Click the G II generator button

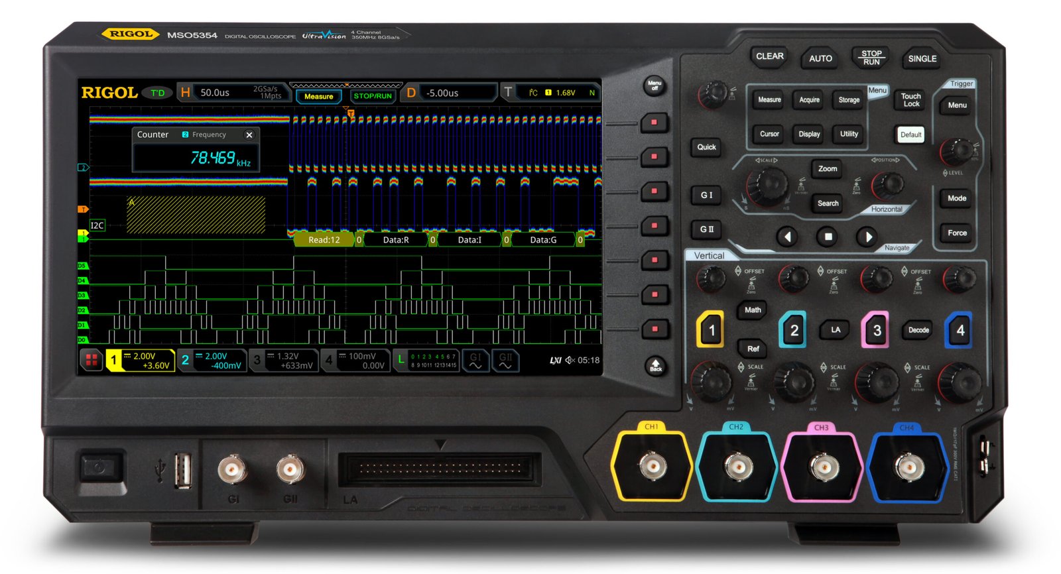tap(707, 229)
